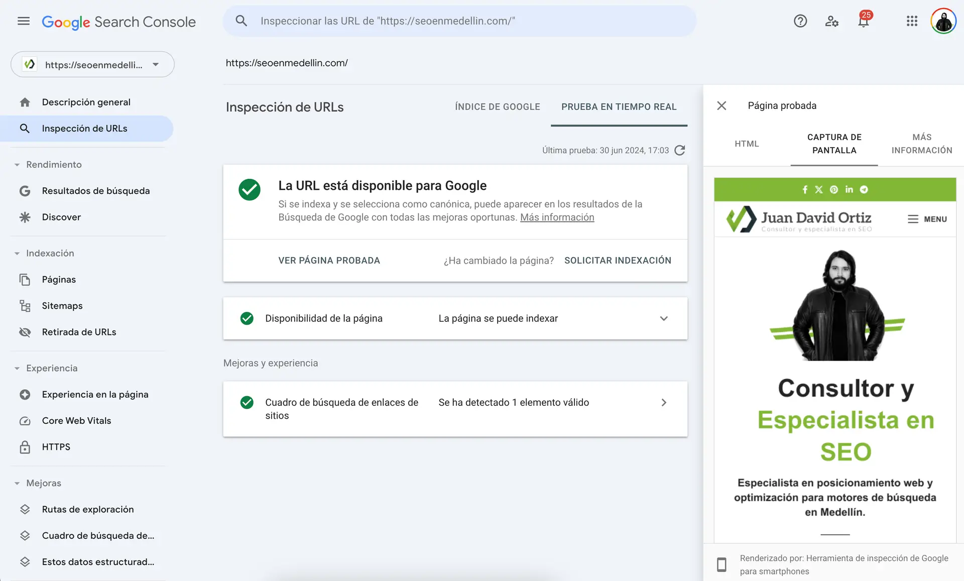Open the Sitemaps report
This screenshot has height=581, width=964.
point(62,305)
